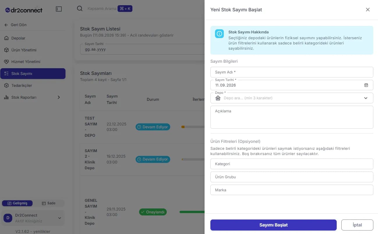This screenshot has width=378, height=234.
Task: Click the search magnifier icon
Action: pyautogui.click(x=80, y=9)
